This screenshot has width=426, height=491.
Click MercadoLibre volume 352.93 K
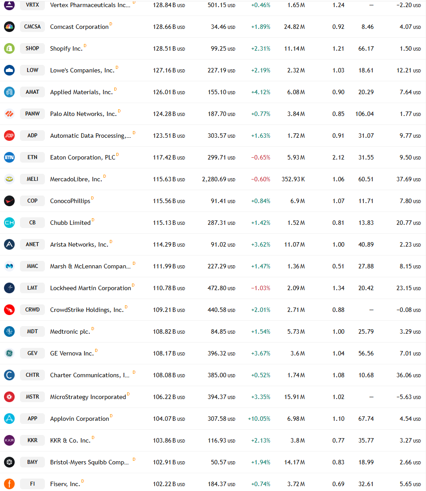(x=293, y=179)
